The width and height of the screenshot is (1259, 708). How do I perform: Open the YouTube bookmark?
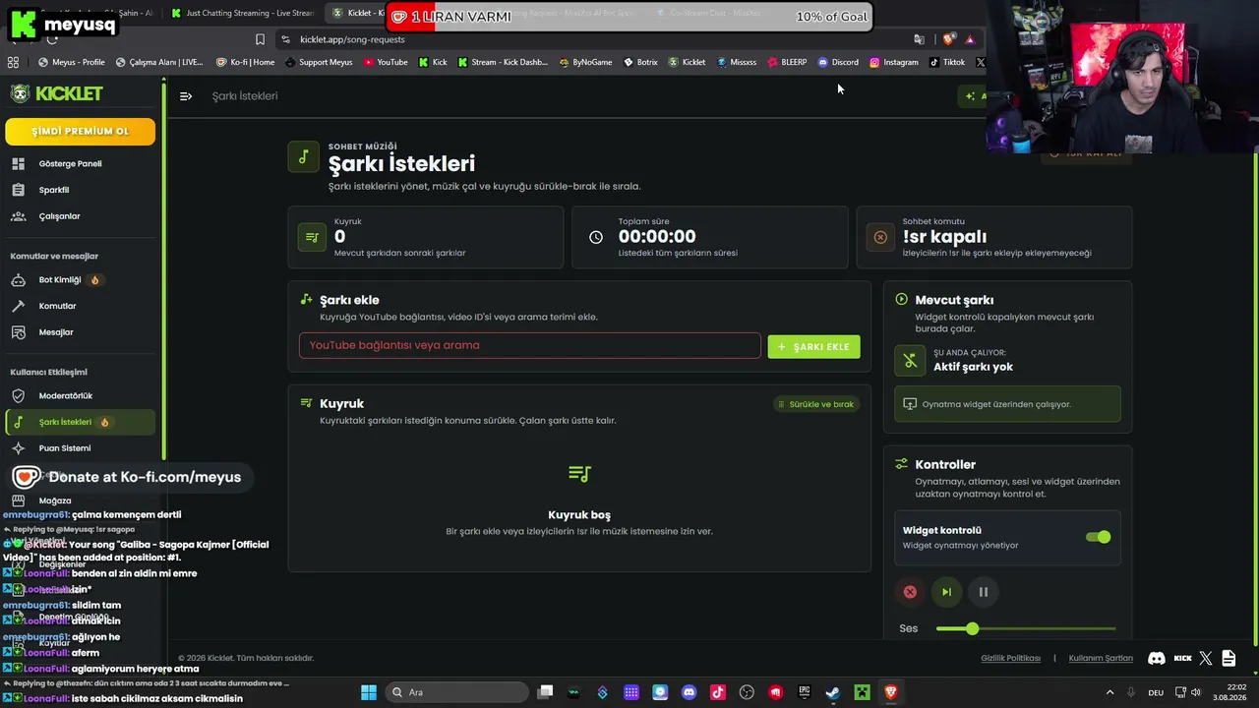(x=386, y=62)
